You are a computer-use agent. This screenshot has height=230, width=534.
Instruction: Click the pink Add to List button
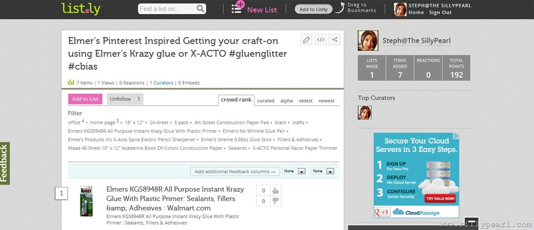pos(85,99)
